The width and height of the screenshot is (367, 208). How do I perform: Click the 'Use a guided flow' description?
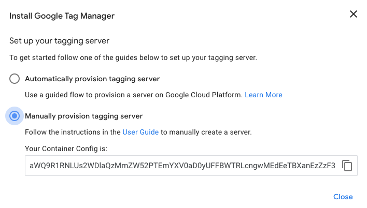(x=134, y=95)
